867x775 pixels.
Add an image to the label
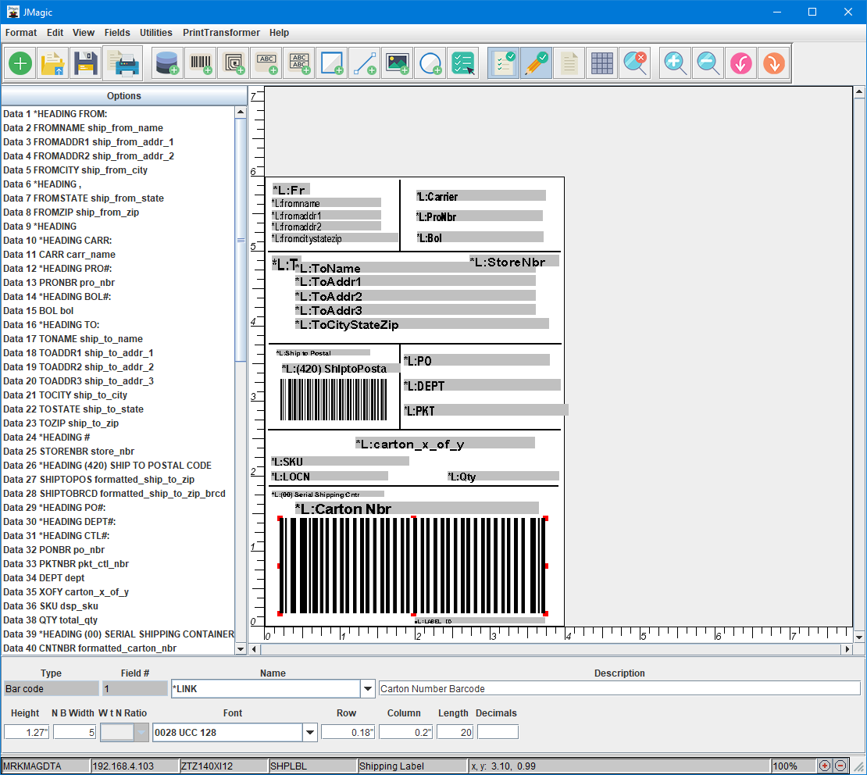tap(398, 63)
